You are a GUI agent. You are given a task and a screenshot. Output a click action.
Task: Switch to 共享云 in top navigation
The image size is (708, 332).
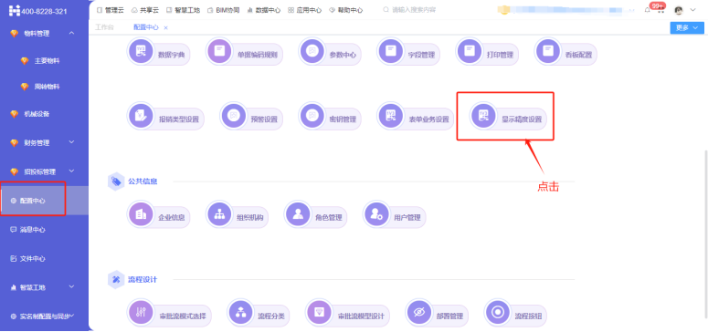point(145,10)
